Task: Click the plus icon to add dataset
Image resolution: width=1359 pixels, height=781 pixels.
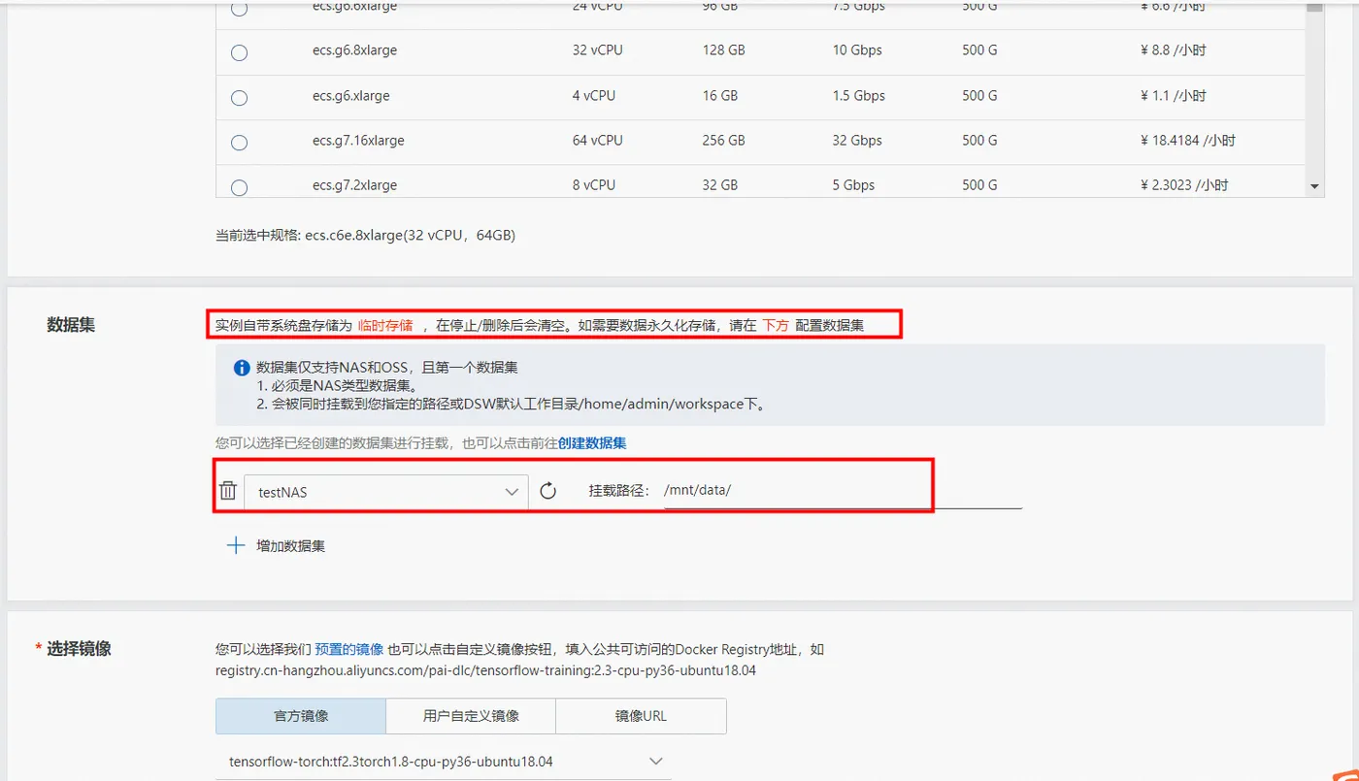Action: click(x=235, y=545)
